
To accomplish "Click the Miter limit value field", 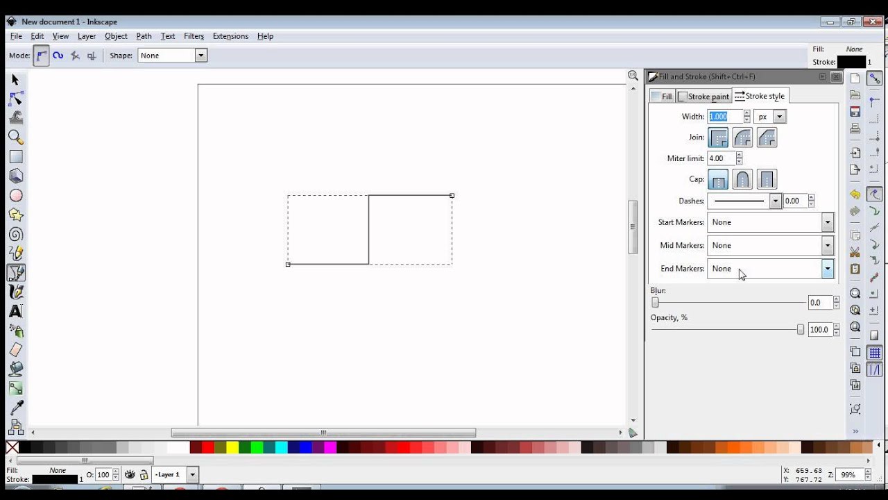I will coord(721,158).
